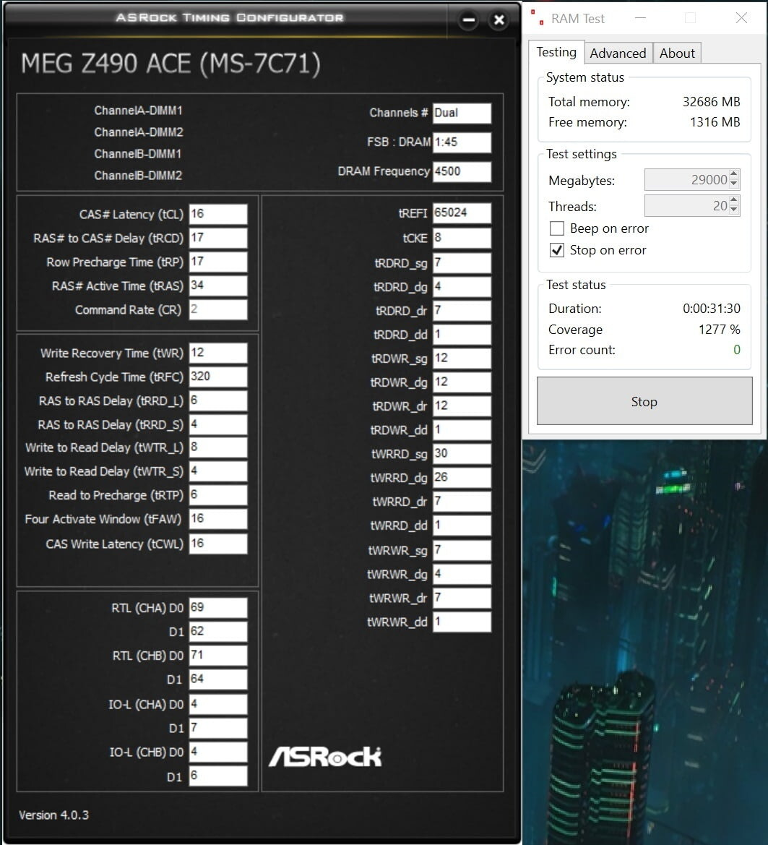Click the Read to Precharge (tRTP) field
The width and height of the screenshot is (768, 845).
[x=218, y=494]
